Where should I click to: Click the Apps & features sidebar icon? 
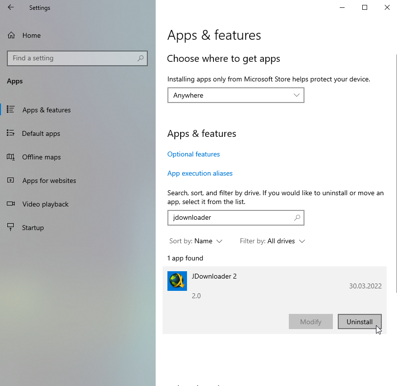(x=11, y=110)
